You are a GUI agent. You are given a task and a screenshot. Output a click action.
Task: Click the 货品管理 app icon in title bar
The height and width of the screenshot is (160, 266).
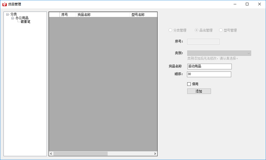[5, 4]
